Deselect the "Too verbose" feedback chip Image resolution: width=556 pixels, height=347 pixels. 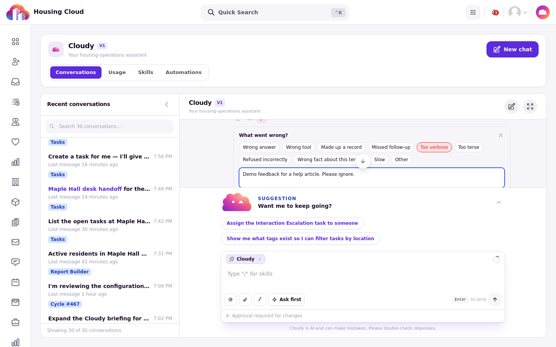(x=434, y=147)
